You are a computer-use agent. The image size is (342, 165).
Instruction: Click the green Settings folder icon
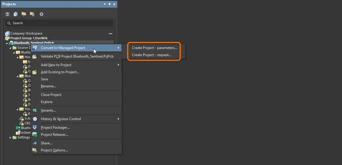15,138
